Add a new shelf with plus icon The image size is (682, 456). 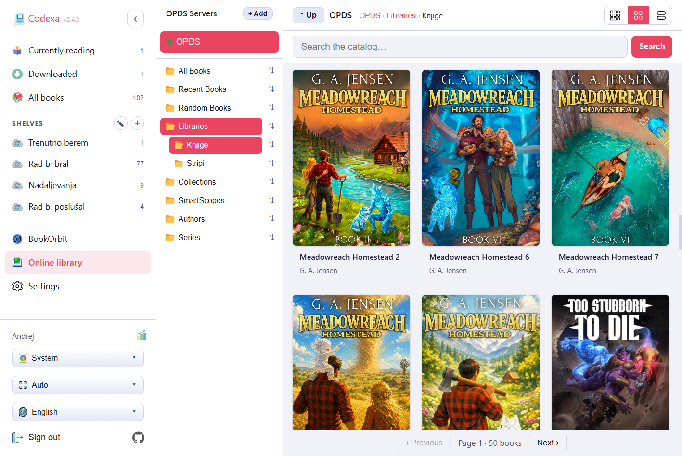[137, 123]
